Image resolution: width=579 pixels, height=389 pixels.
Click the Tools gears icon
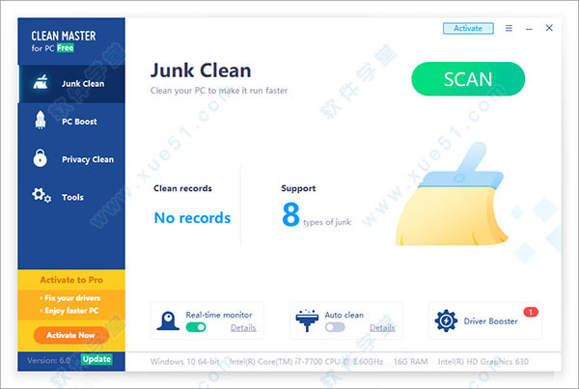pyautogui.click(x=41, y=196)
